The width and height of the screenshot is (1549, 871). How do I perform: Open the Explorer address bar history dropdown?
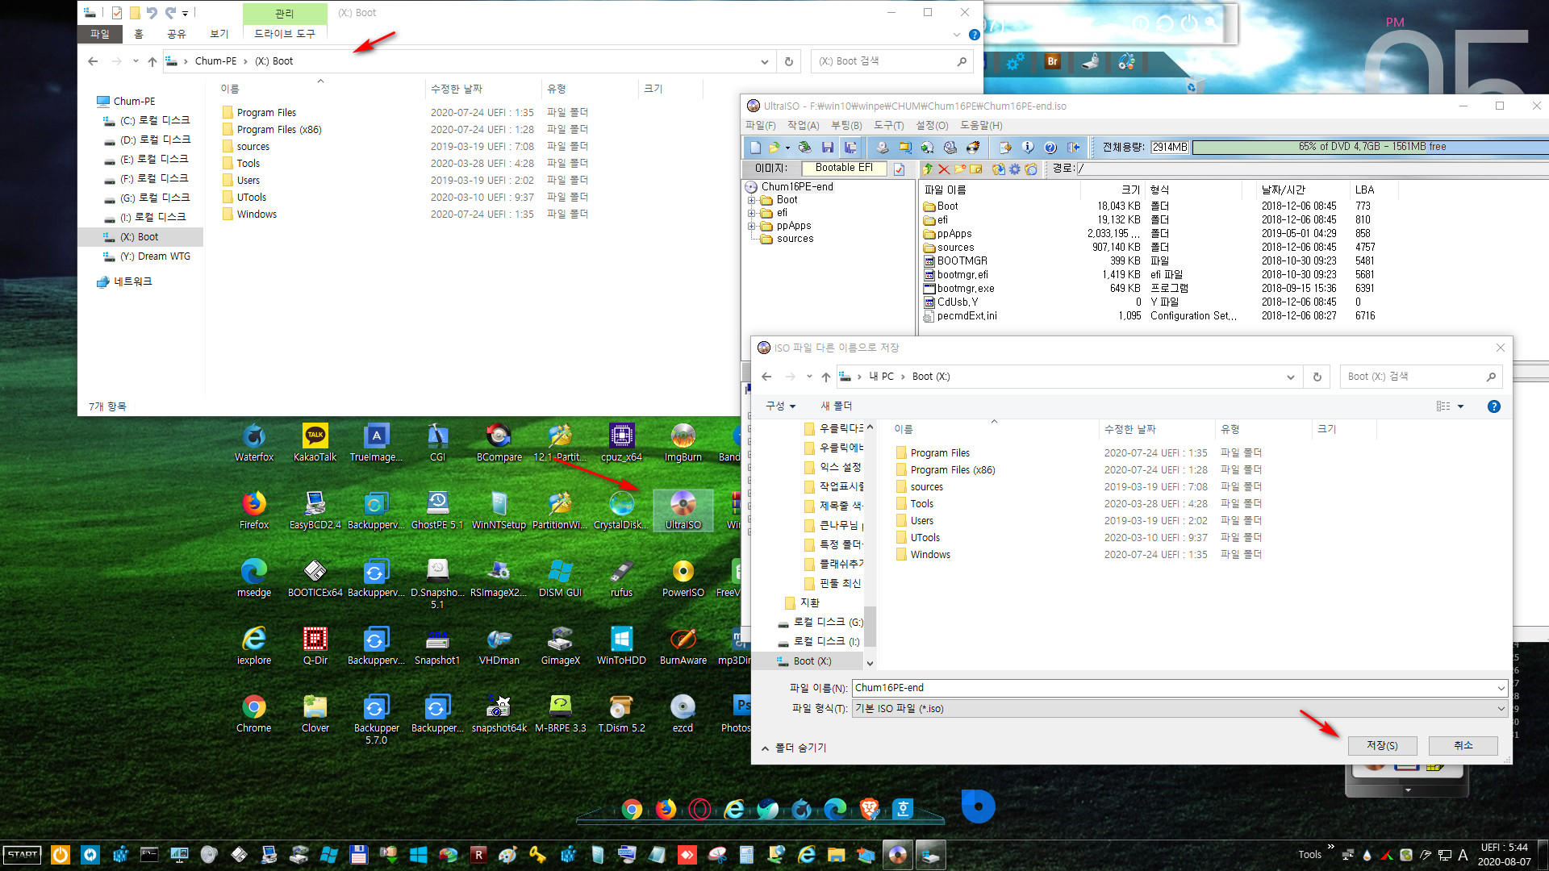tap(764, 61)
